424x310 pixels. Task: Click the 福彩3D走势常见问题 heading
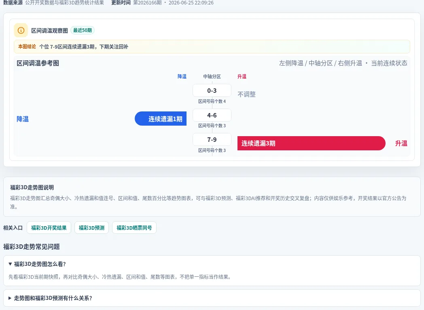coord(32,247)
